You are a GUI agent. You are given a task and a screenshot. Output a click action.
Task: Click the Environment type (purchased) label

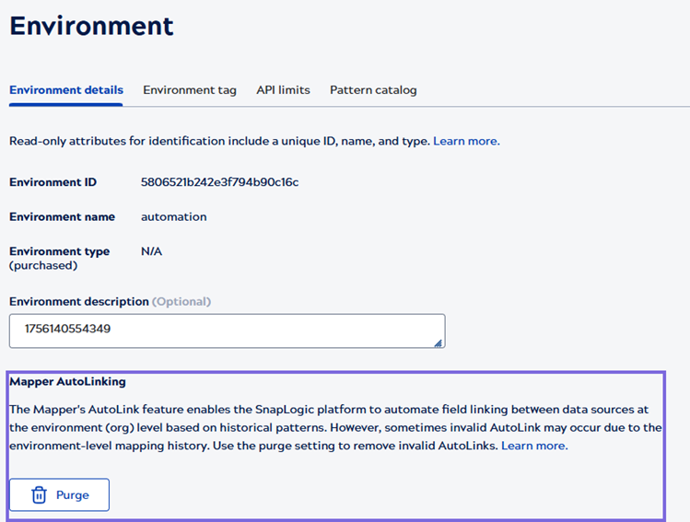click(x=59, y=258)
